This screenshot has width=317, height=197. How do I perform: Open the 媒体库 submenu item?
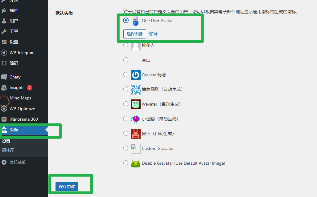tap(8, 150)
